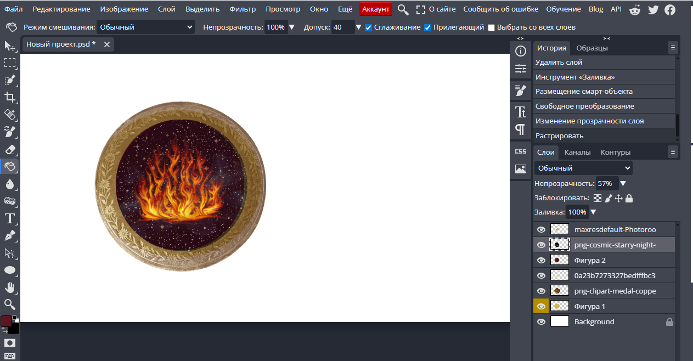
Task: Open the layer blend mode Обычный dropdown
Action: click(x=583, y=168)
